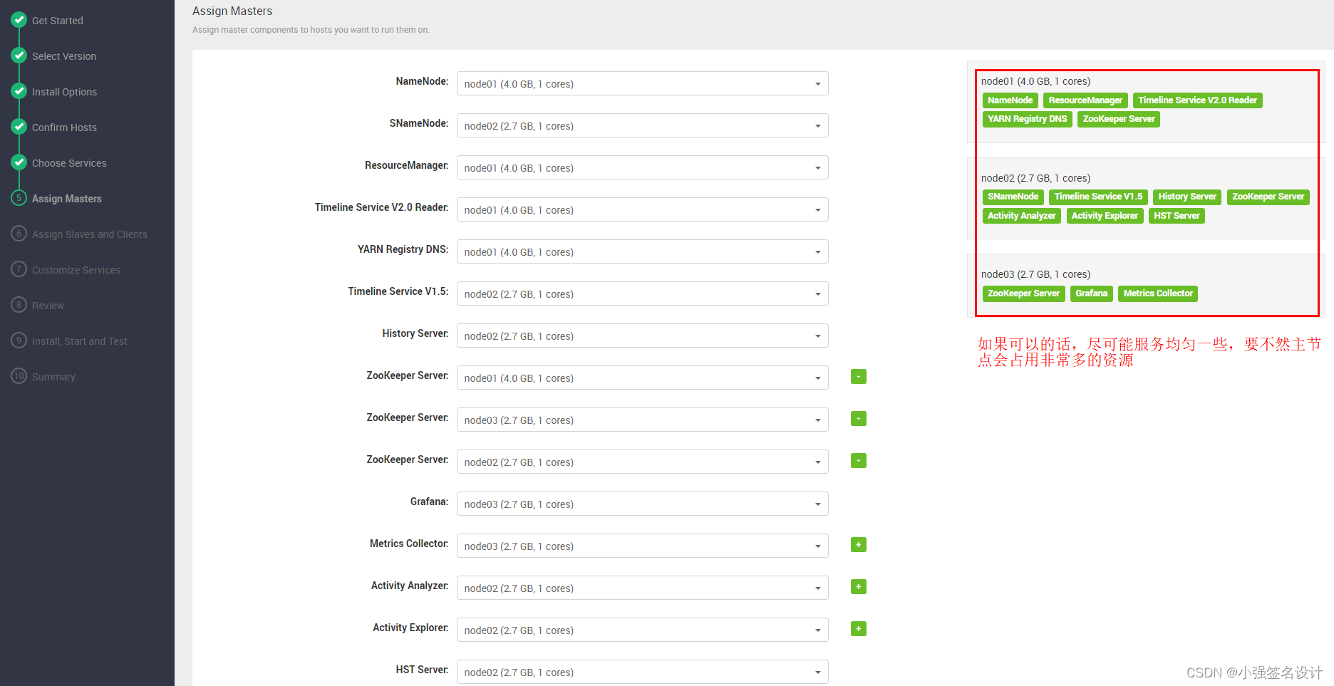This screenshot has width=1334, height=686.
Task: Click the Confirm Hosts step checkmark icon
Action: [19, 127]
